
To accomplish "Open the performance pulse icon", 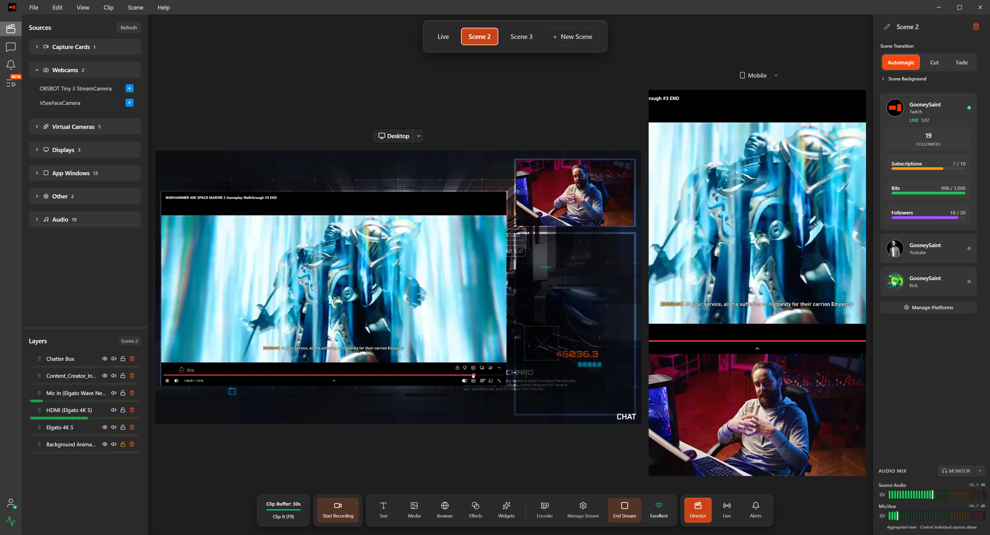I will point(11,521).
